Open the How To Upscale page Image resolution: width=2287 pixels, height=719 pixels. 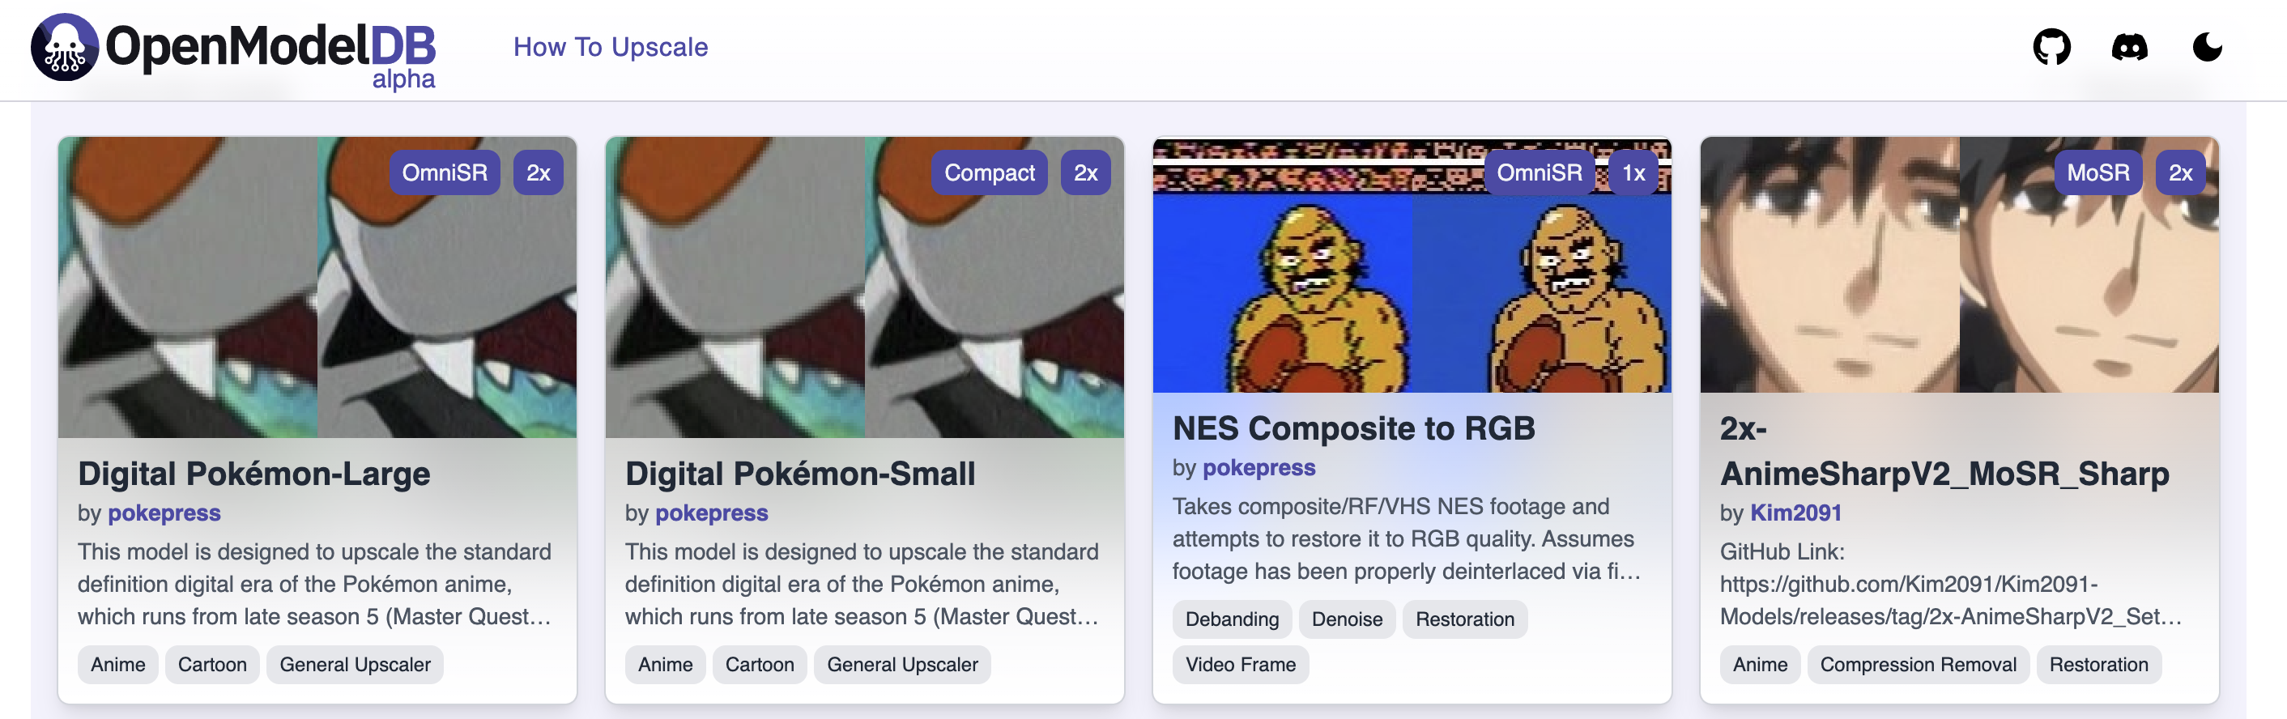pos(610,47)
